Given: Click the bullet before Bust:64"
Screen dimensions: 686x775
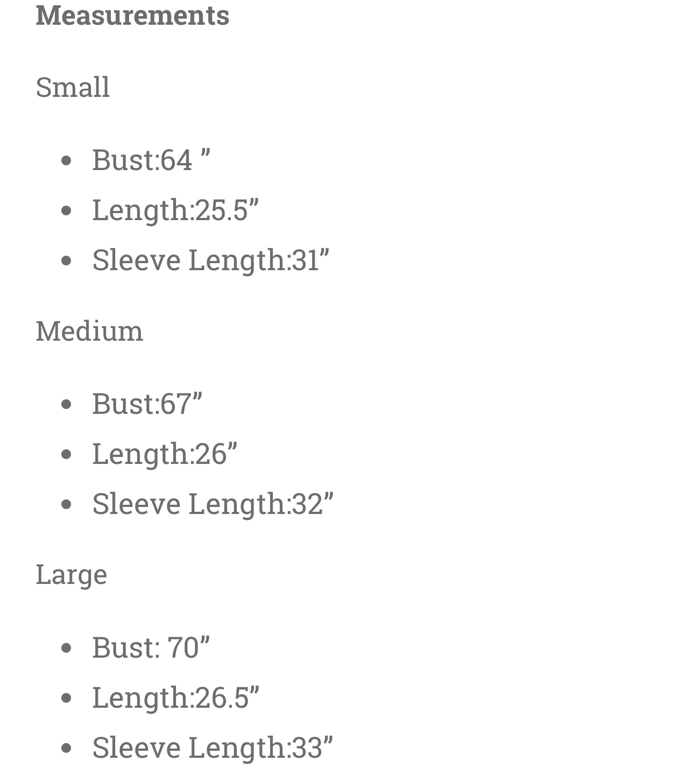Looking at the screenshot, I should point(67,160).
